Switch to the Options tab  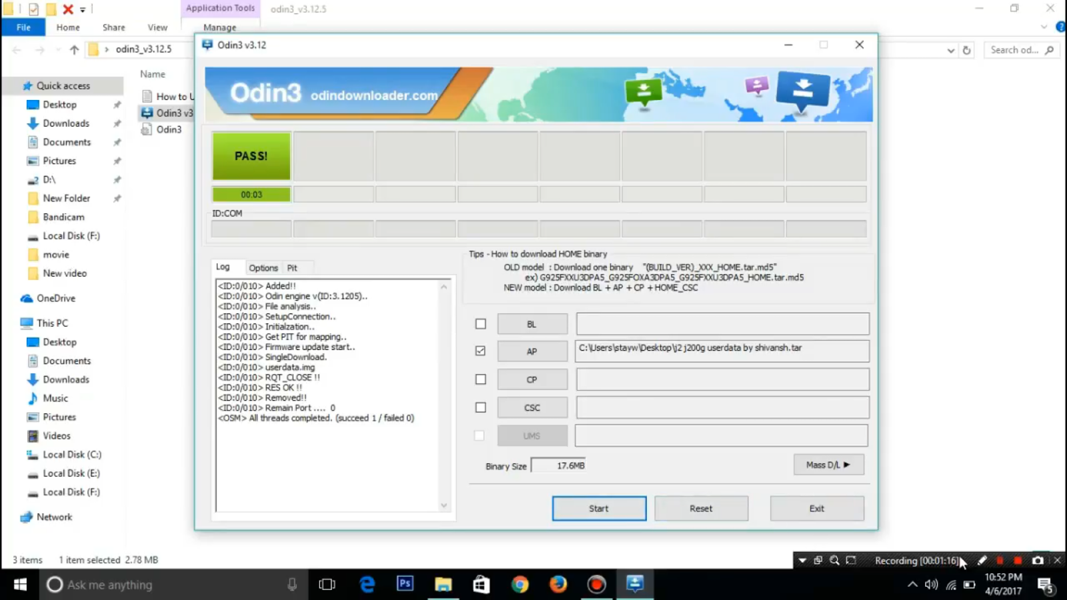(263, 267)
